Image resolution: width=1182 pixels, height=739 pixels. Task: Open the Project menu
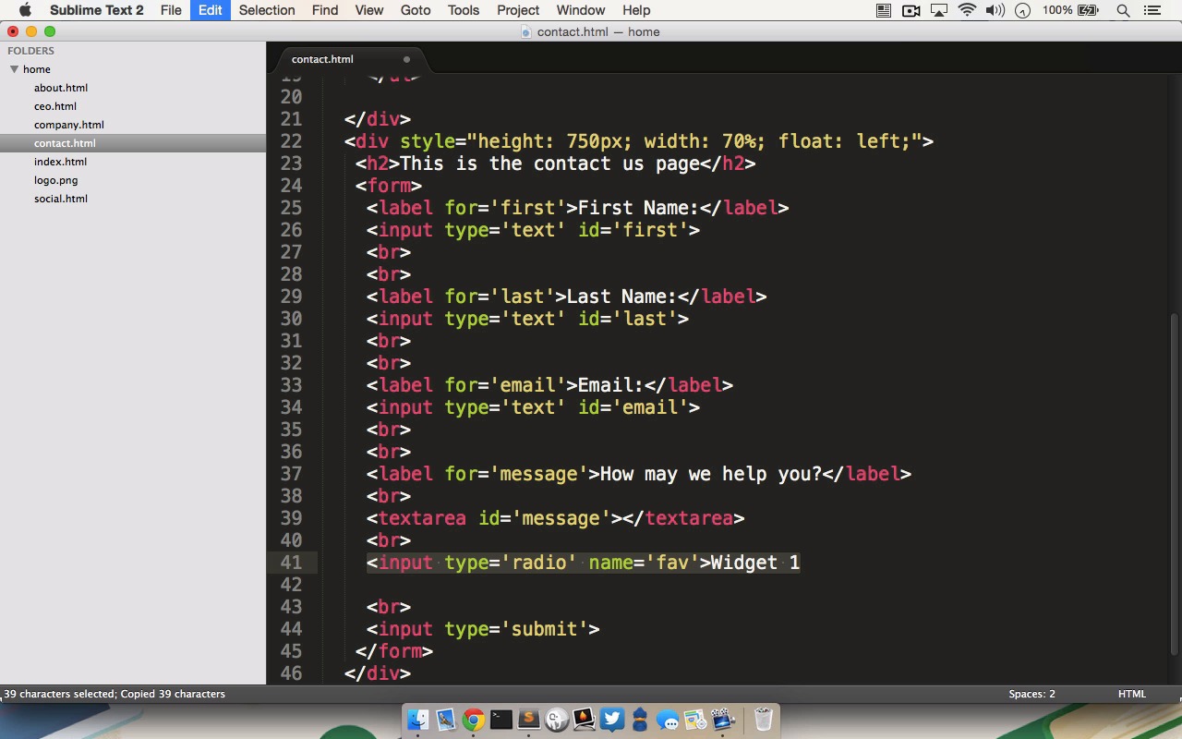click(518, 10)
